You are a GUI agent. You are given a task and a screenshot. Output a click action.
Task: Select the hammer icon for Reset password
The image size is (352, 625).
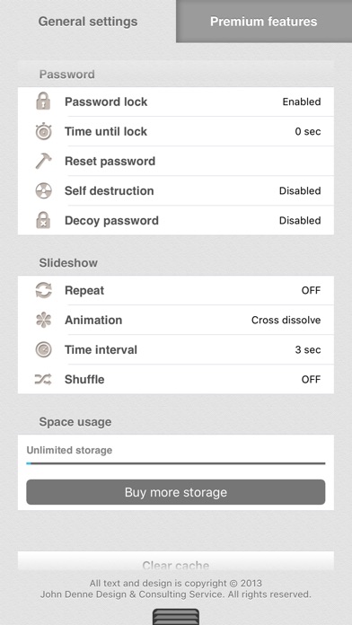(x=43, y=161)
